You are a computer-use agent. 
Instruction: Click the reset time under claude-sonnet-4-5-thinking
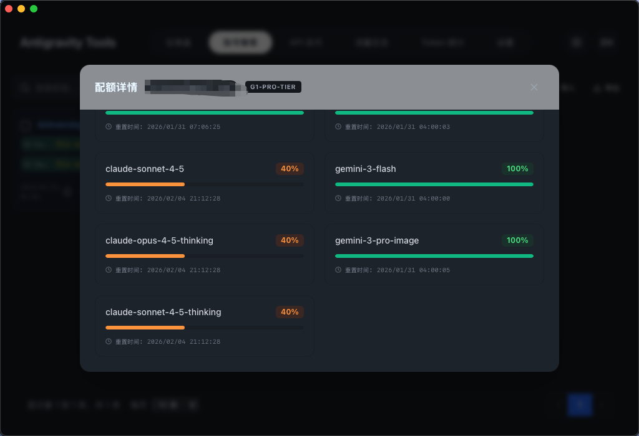pos(168,342)
